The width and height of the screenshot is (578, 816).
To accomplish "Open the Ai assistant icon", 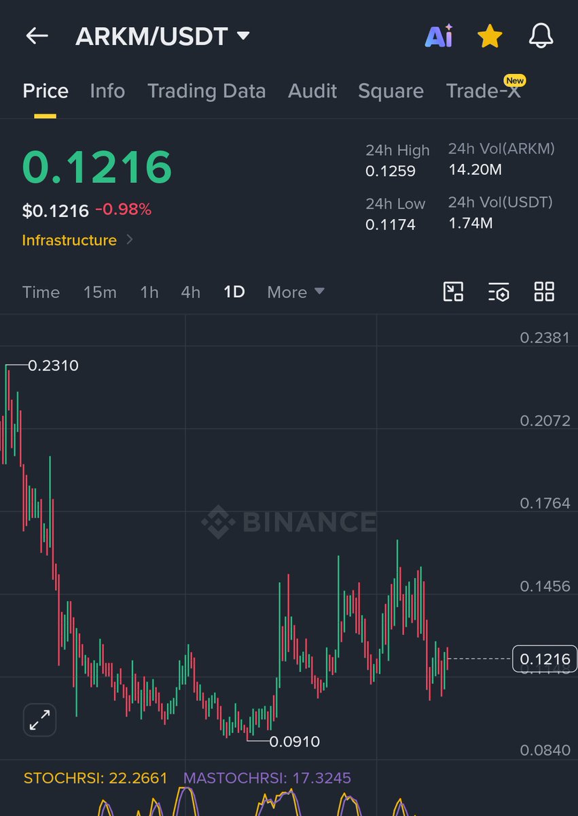I will point(439,36).
